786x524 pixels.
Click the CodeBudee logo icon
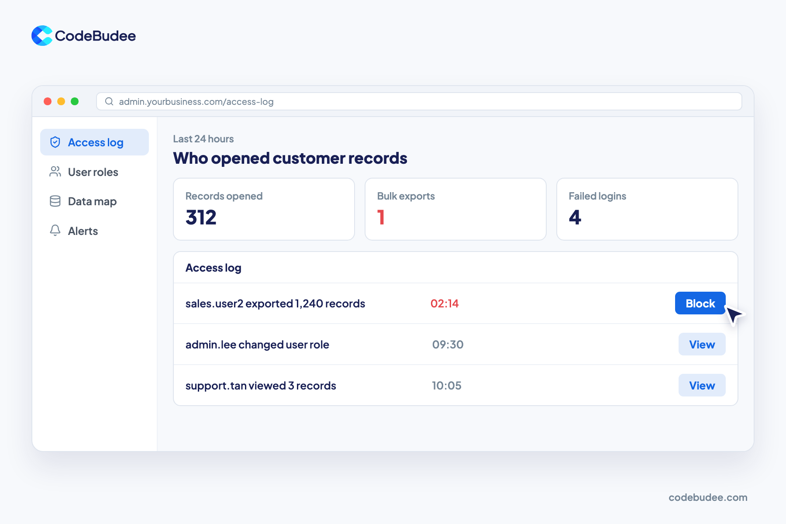click(x=42, y=35)
